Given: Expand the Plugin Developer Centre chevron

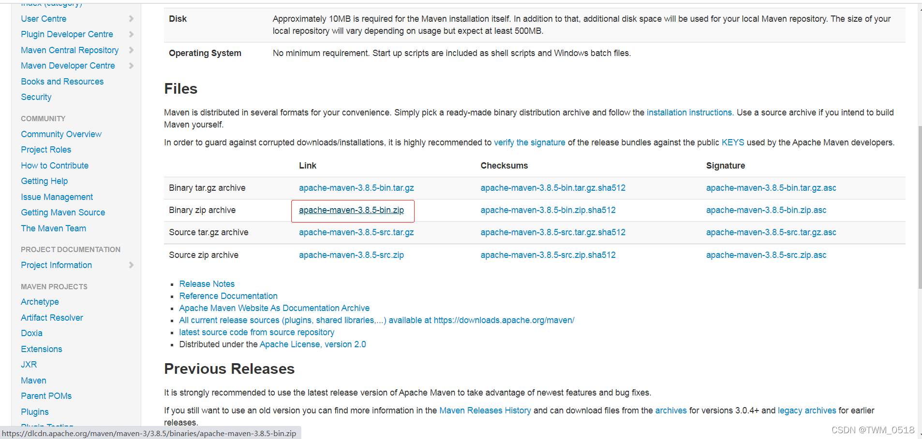Looking at the screenshot, I should [131, 34].
